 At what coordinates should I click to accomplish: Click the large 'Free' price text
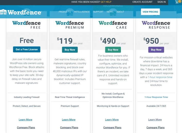coord(27,40)
